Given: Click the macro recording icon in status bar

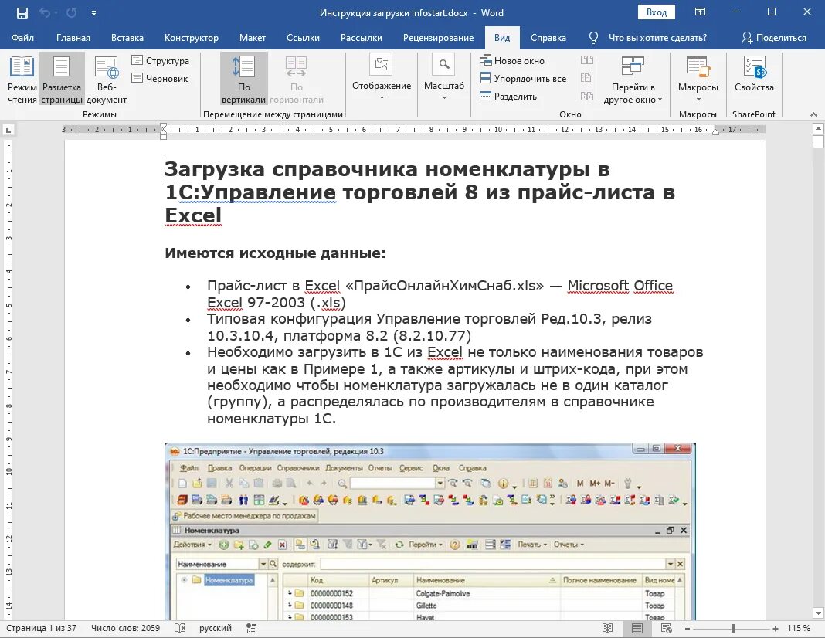Looking at the screenshot, I should coord(252,628).
